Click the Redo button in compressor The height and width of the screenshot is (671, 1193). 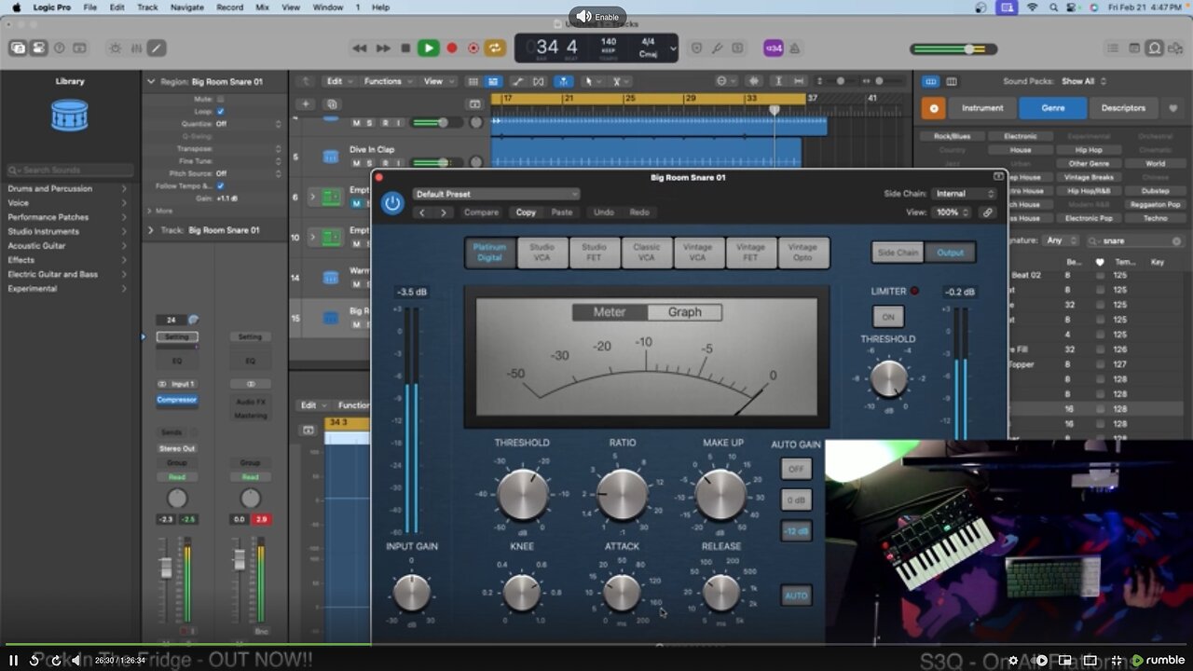pos(639,212)
